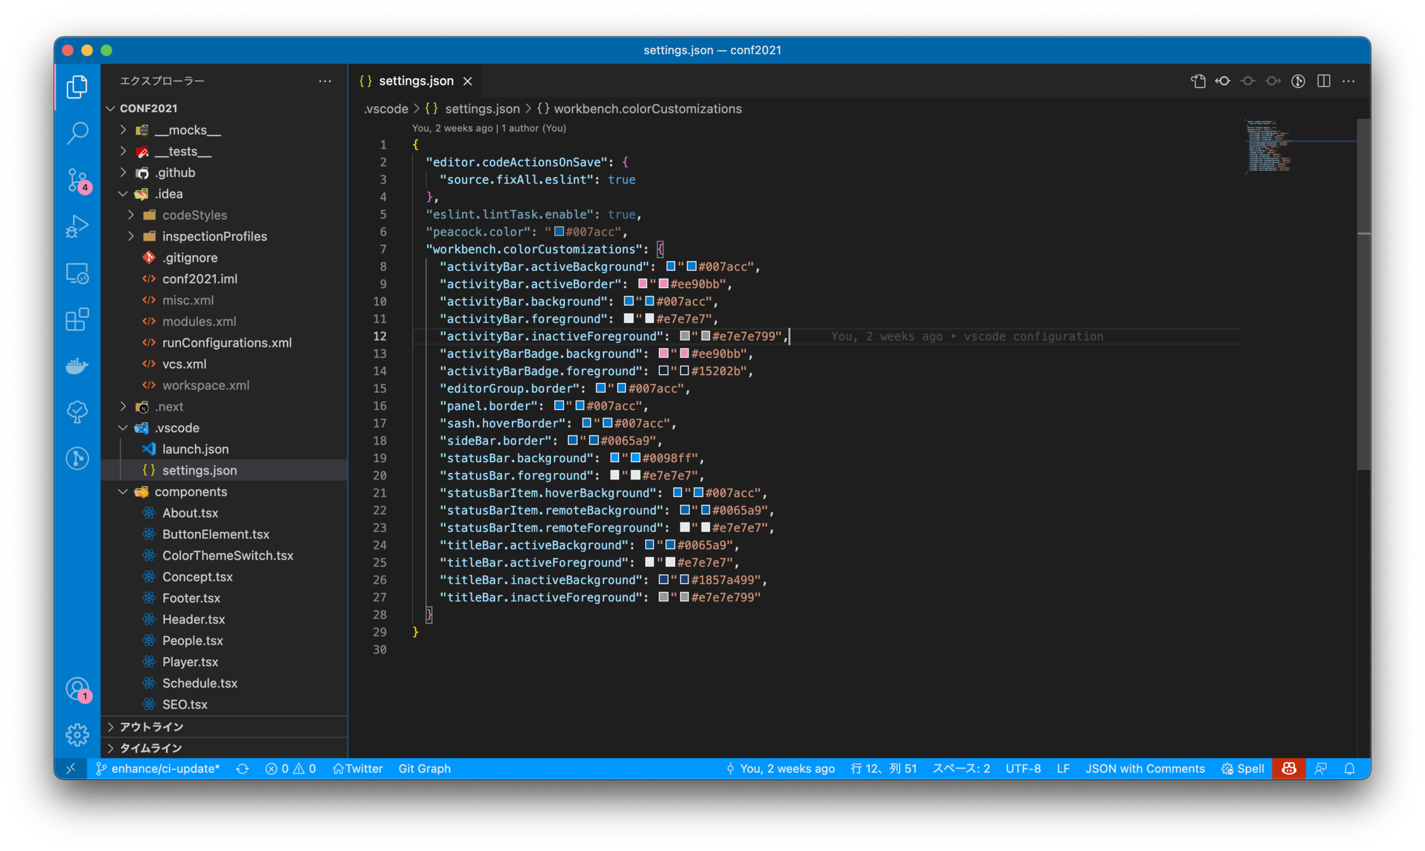Image resolution: width=1425 pixels, height=851 pixels.
Task: Open the Manage gear icon
Action: tap(77, 734)
